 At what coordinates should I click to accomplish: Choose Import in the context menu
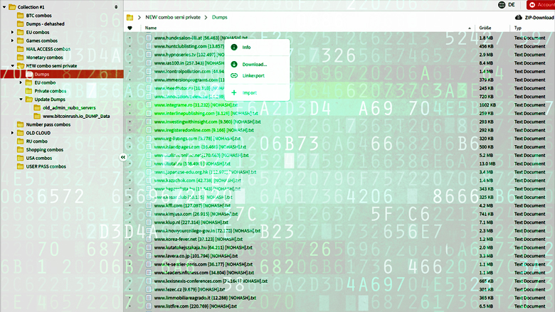(250, 92)
